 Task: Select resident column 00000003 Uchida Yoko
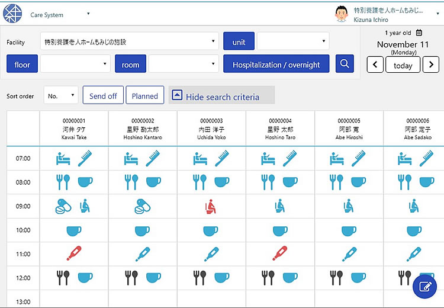[211, 129]
